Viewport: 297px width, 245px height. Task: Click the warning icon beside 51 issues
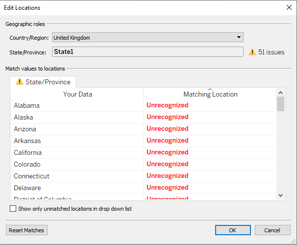(252, 52)
